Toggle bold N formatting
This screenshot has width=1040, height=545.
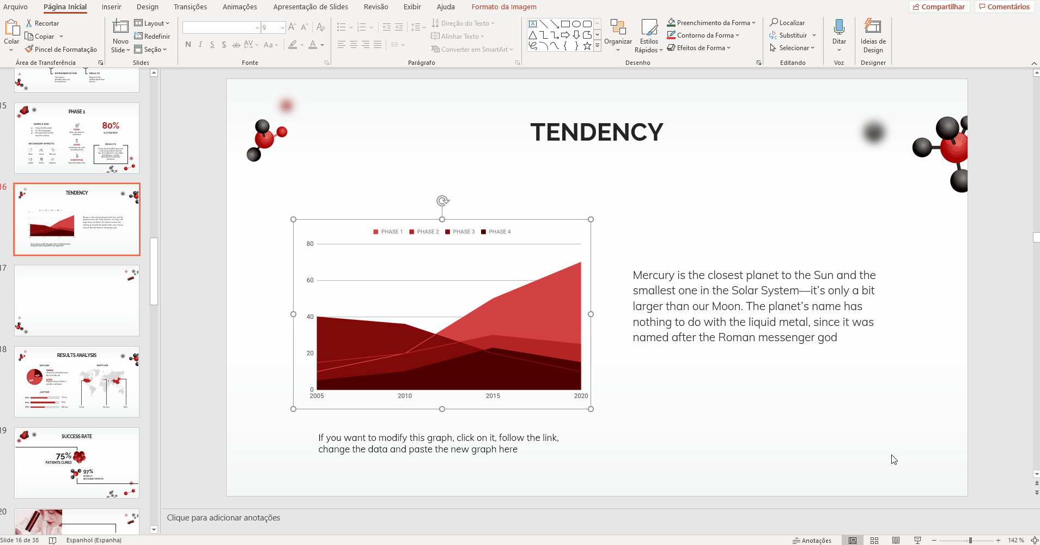pyautogui.click(x=188, y=45)
